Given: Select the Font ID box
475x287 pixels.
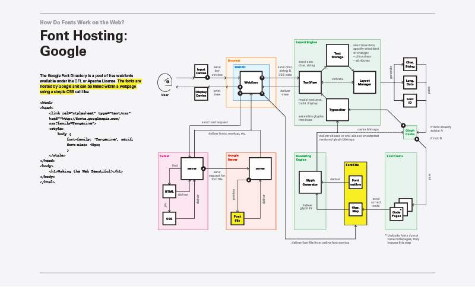Looking at the screenshot, I should point(410,100).
